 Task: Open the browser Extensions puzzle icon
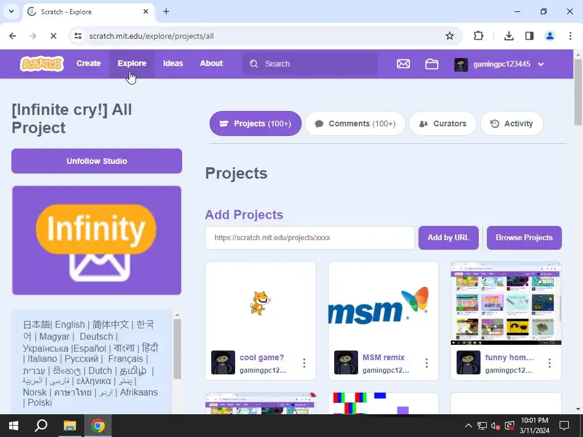pyautogui.click(x=478, y=36)
